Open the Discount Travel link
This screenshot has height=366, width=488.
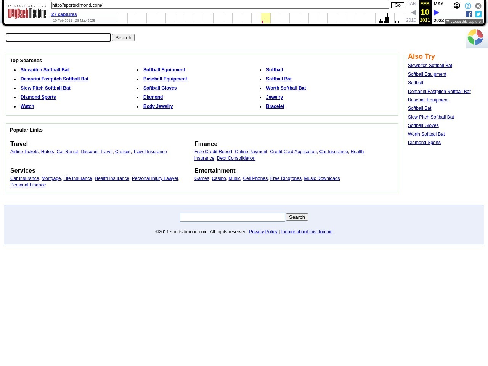pos(96,152)
